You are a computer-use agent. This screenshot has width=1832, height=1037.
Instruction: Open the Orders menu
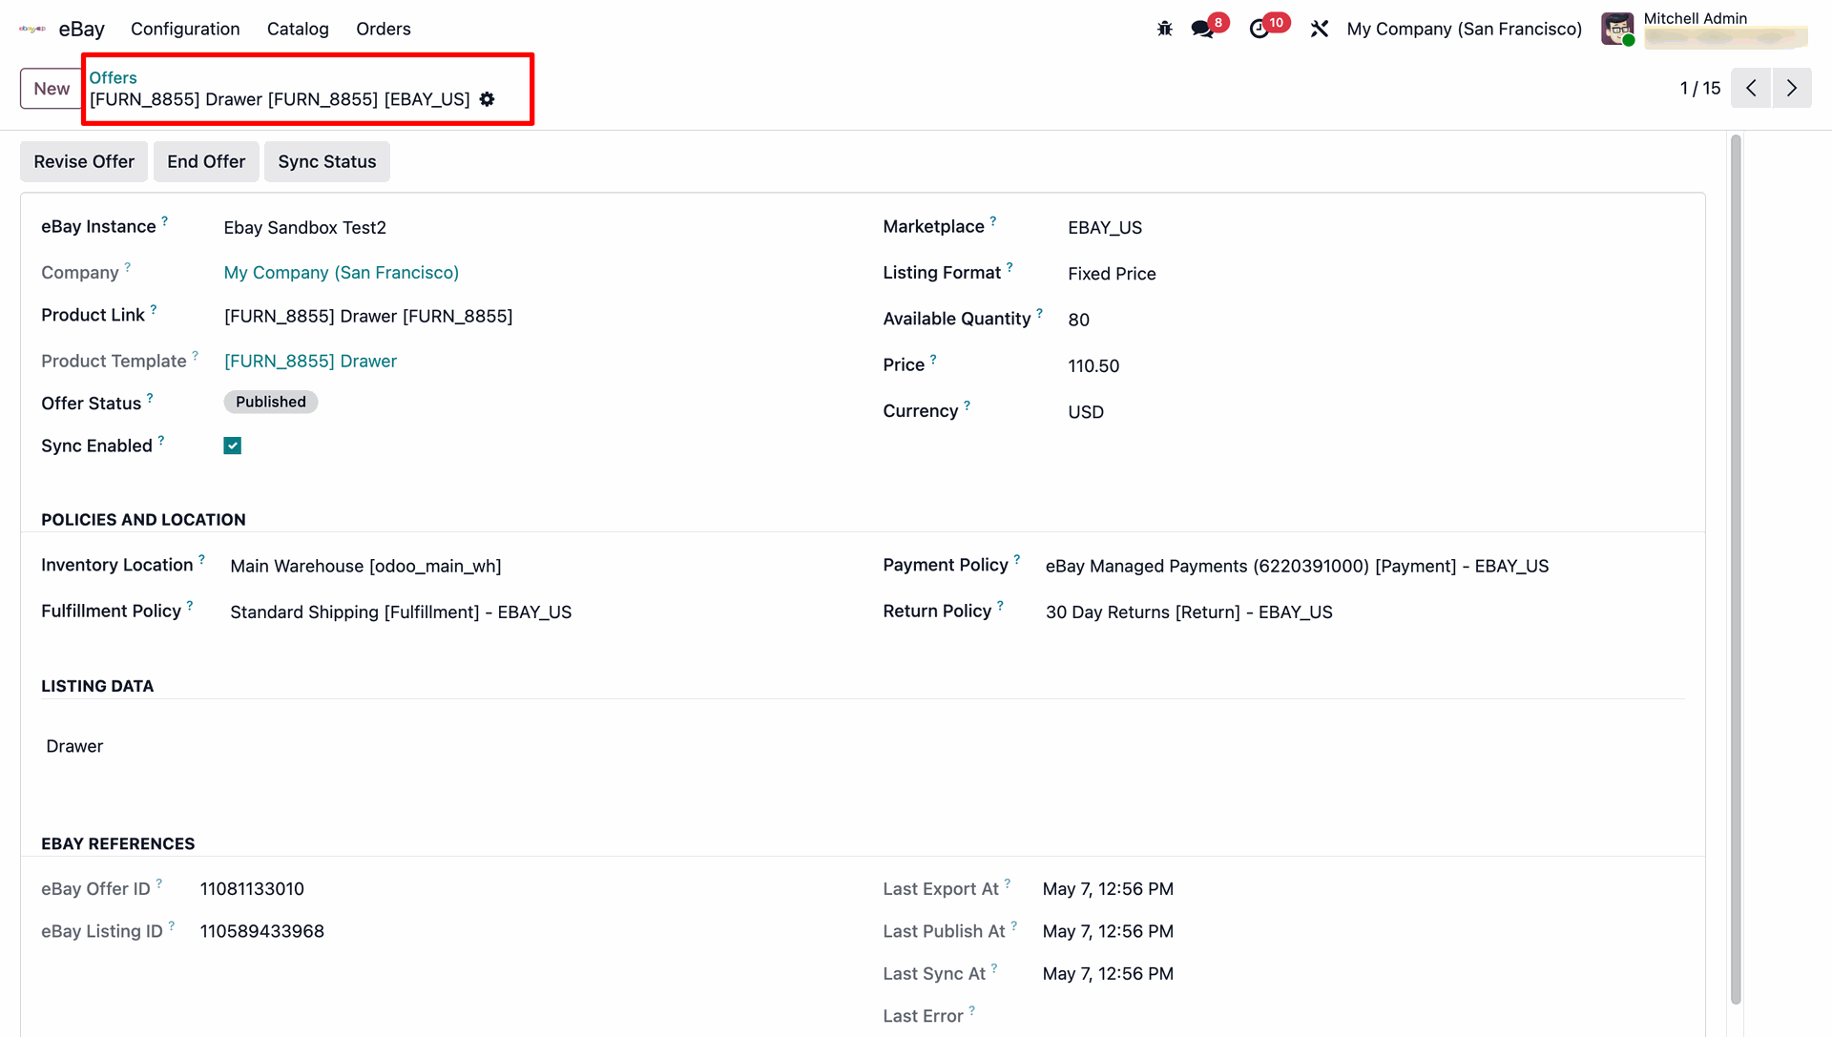384,29
